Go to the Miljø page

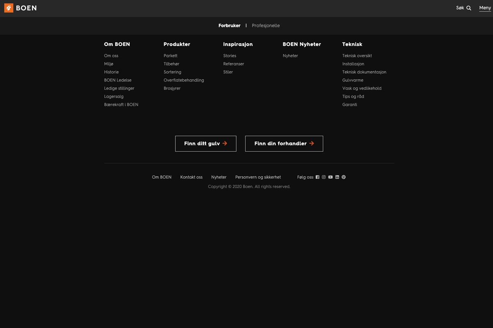109,64
